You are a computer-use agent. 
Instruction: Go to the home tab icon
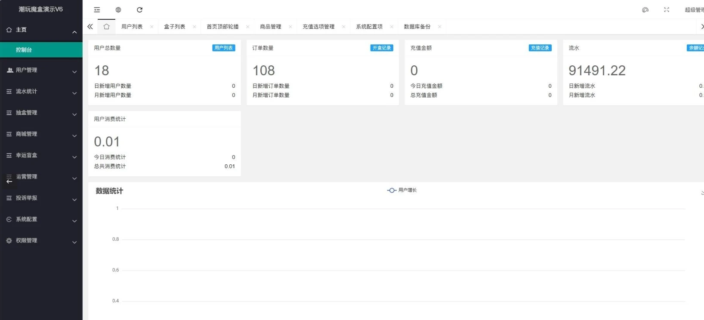[x=106, y=27]
